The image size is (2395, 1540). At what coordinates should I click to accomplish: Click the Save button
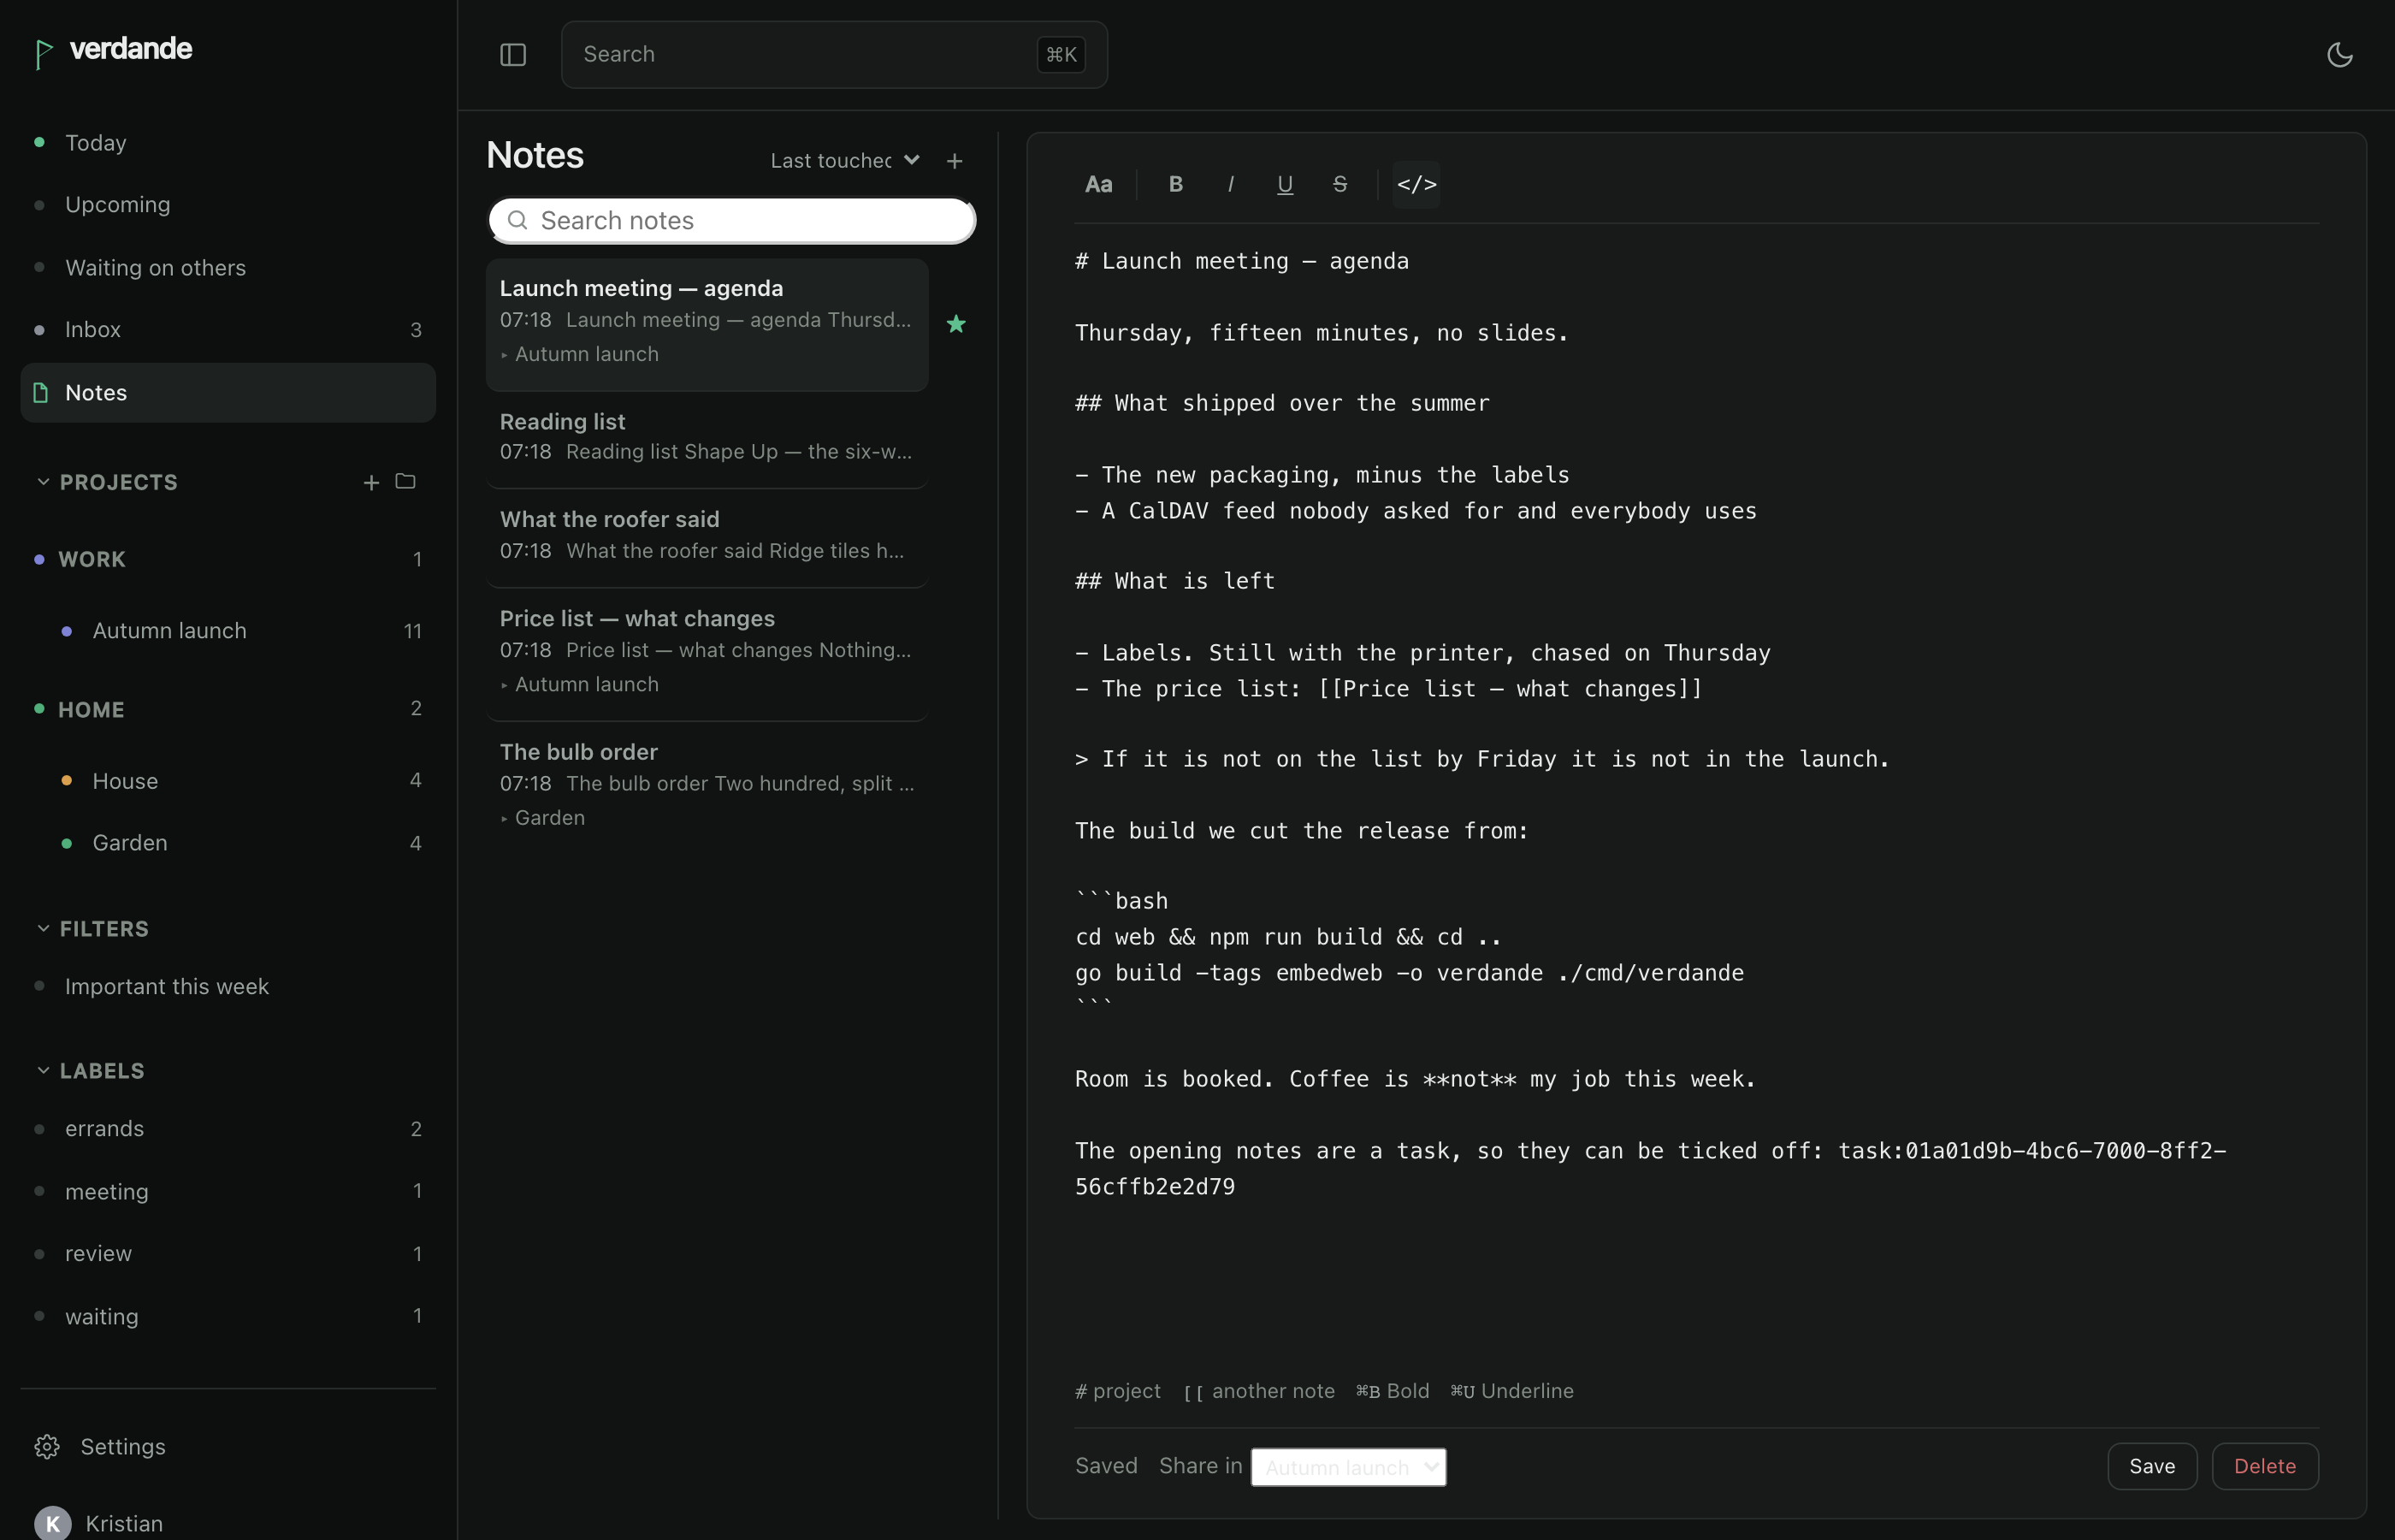tap(2152, 1466)
